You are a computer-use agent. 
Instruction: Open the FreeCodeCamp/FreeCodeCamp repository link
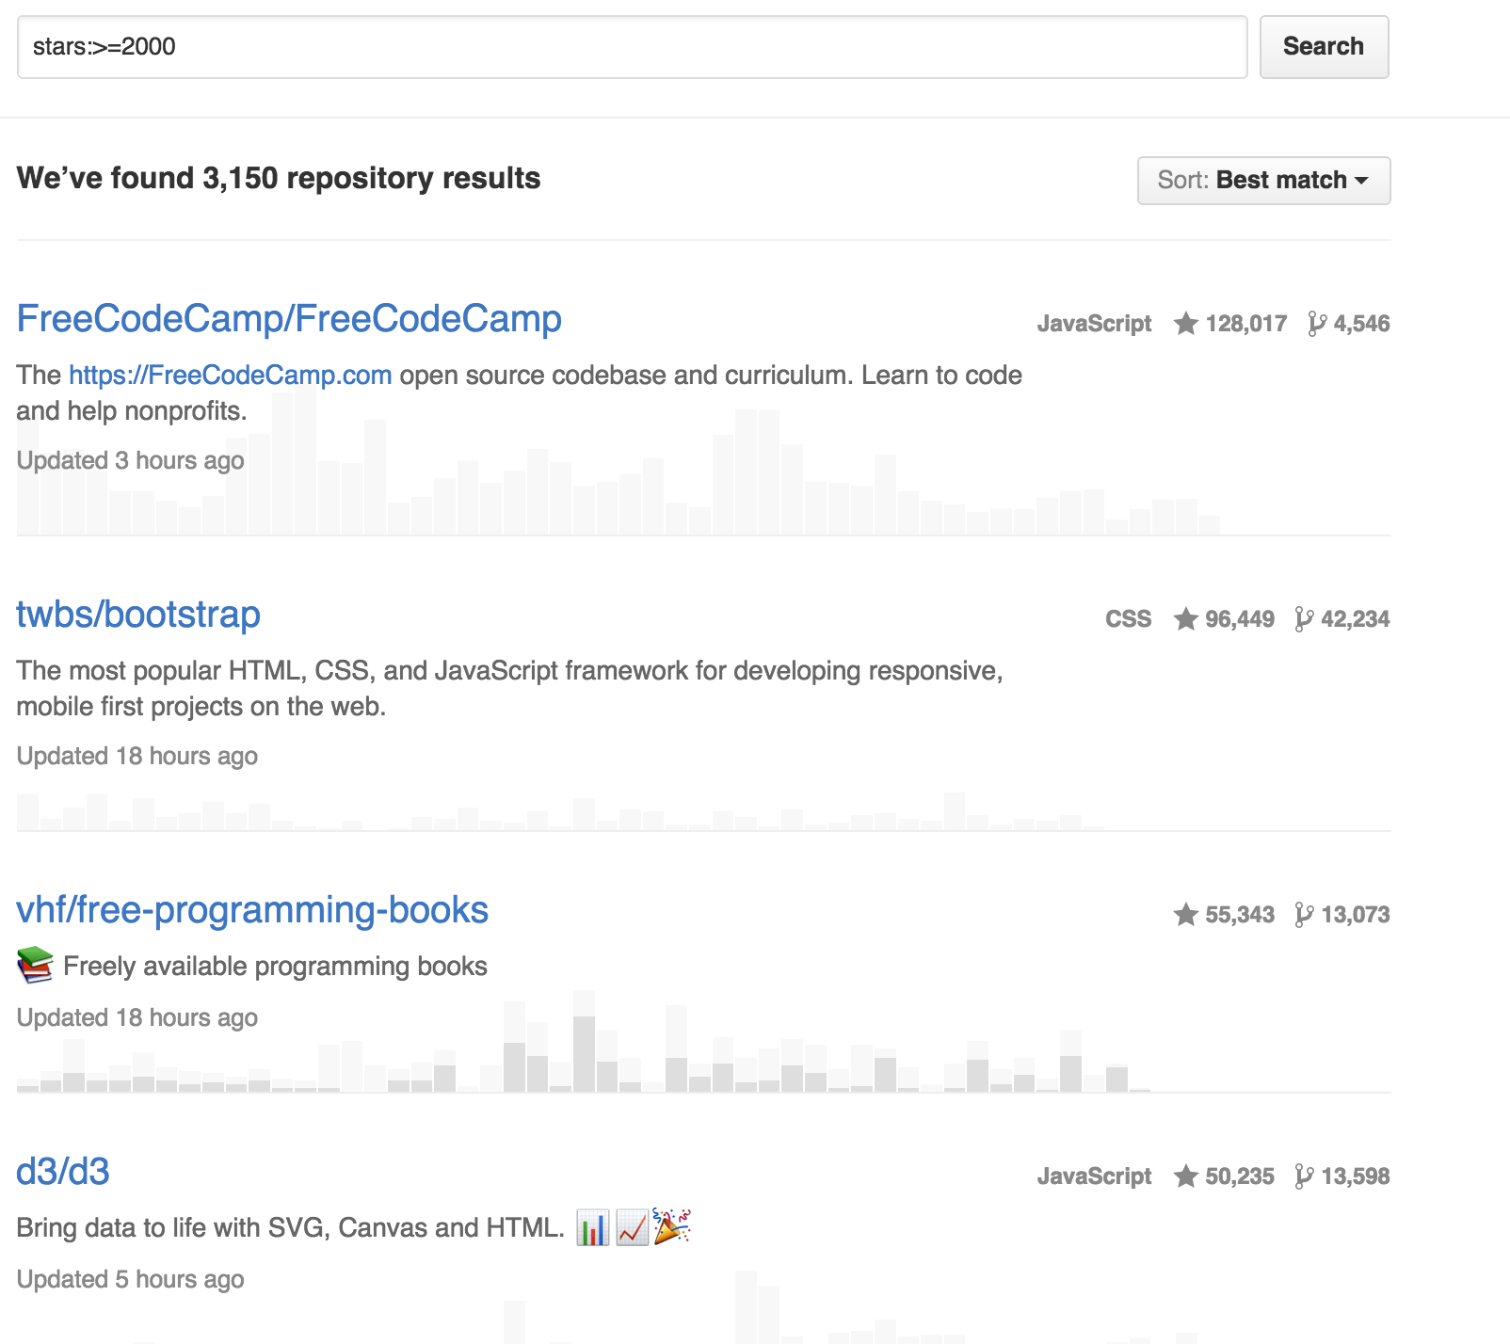tap(289, 319)
